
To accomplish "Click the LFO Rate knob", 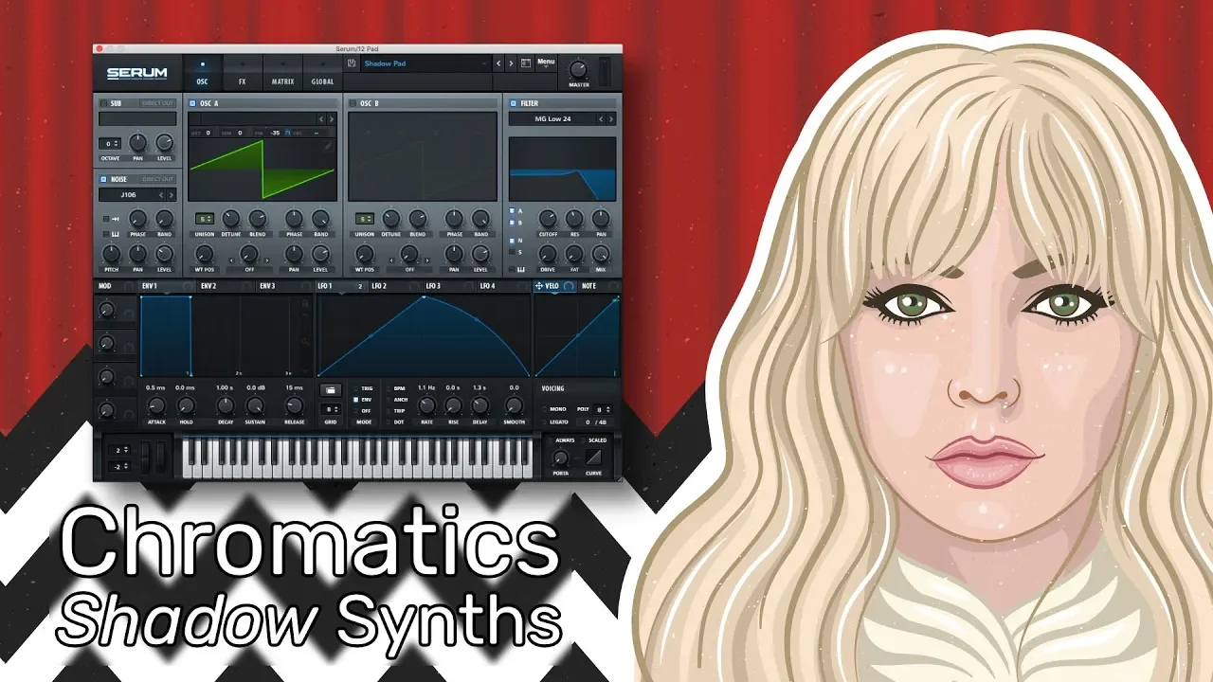I will (x=426, y=406).
